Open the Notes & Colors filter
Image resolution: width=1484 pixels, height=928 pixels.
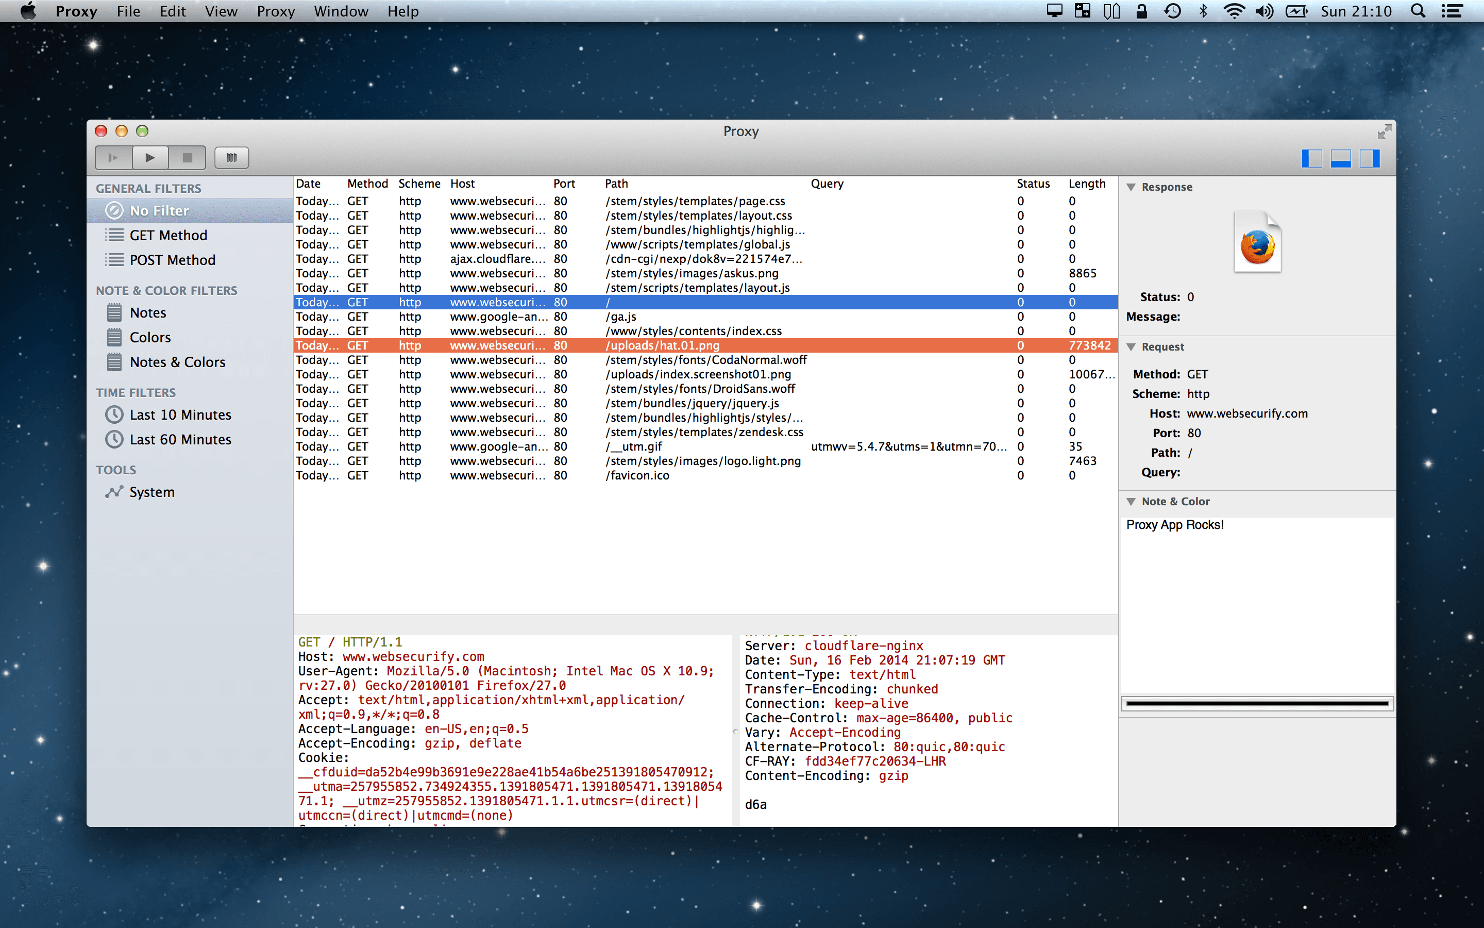click(x=190, y=361)
